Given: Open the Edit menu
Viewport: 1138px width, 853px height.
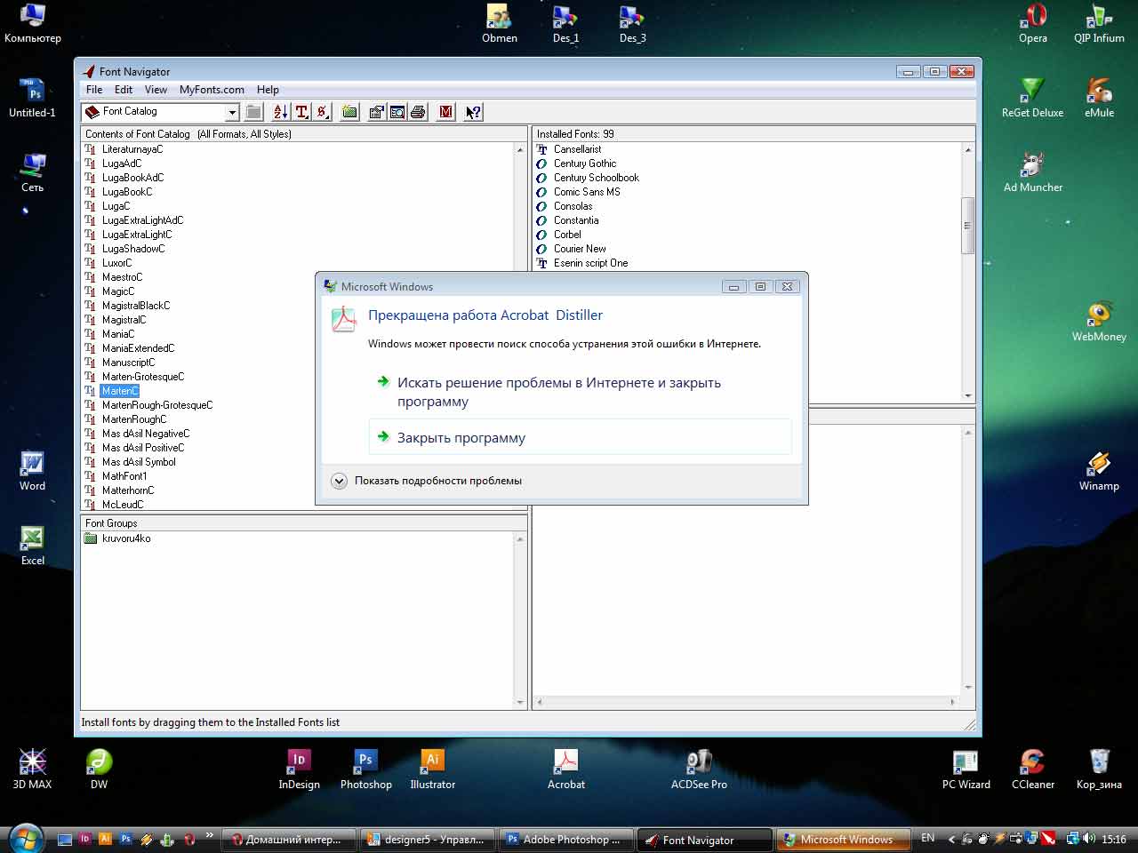Looking at the screenshot, I should pyautogui.click(x=124, y=90).
